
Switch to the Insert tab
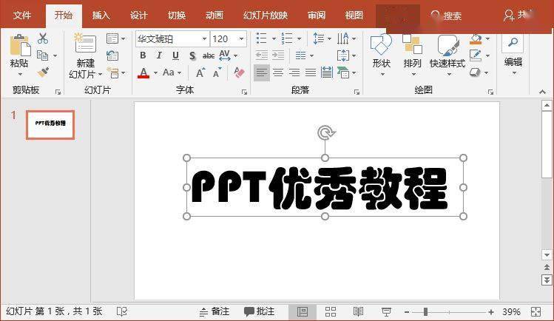tap(101, 16)
